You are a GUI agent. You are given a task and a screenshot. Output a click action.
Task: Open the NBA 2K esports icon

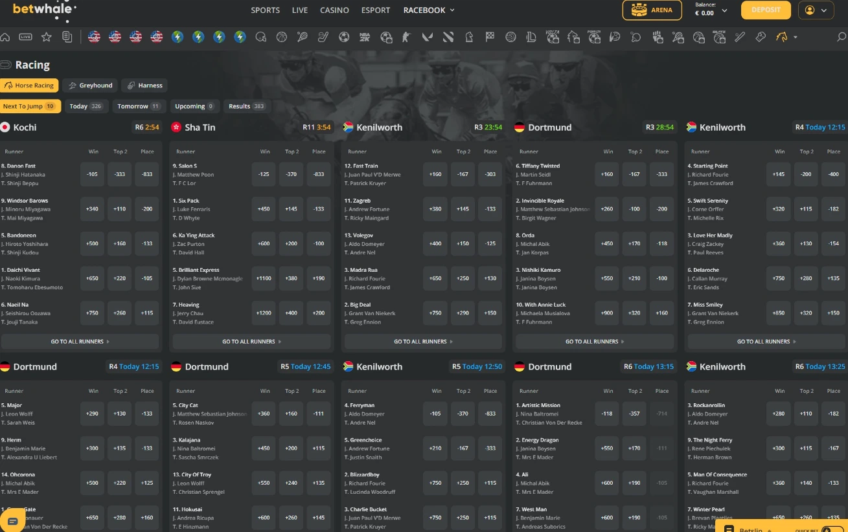point(365,37)
